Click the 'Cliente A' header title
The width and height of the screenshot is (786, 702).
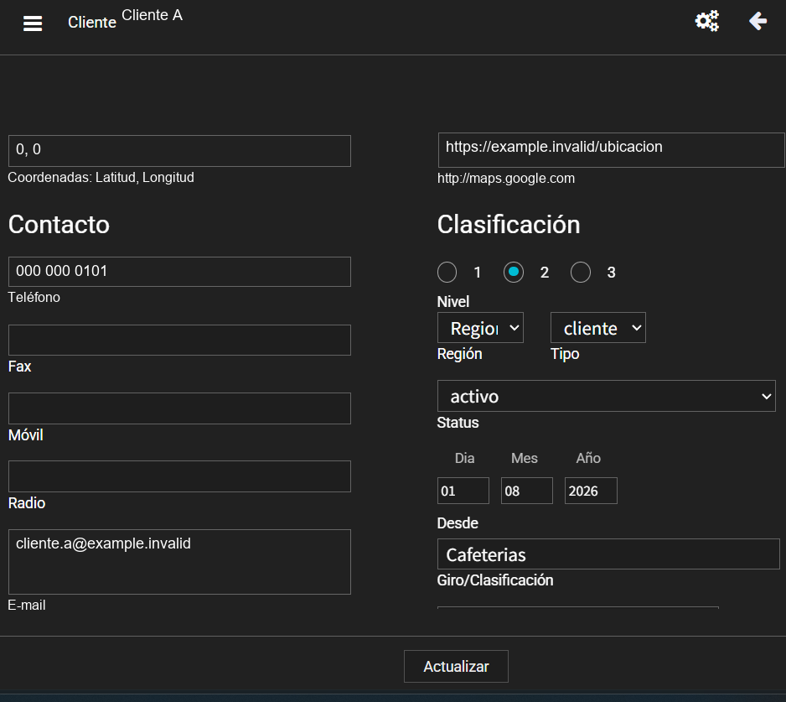click(152, 15)
